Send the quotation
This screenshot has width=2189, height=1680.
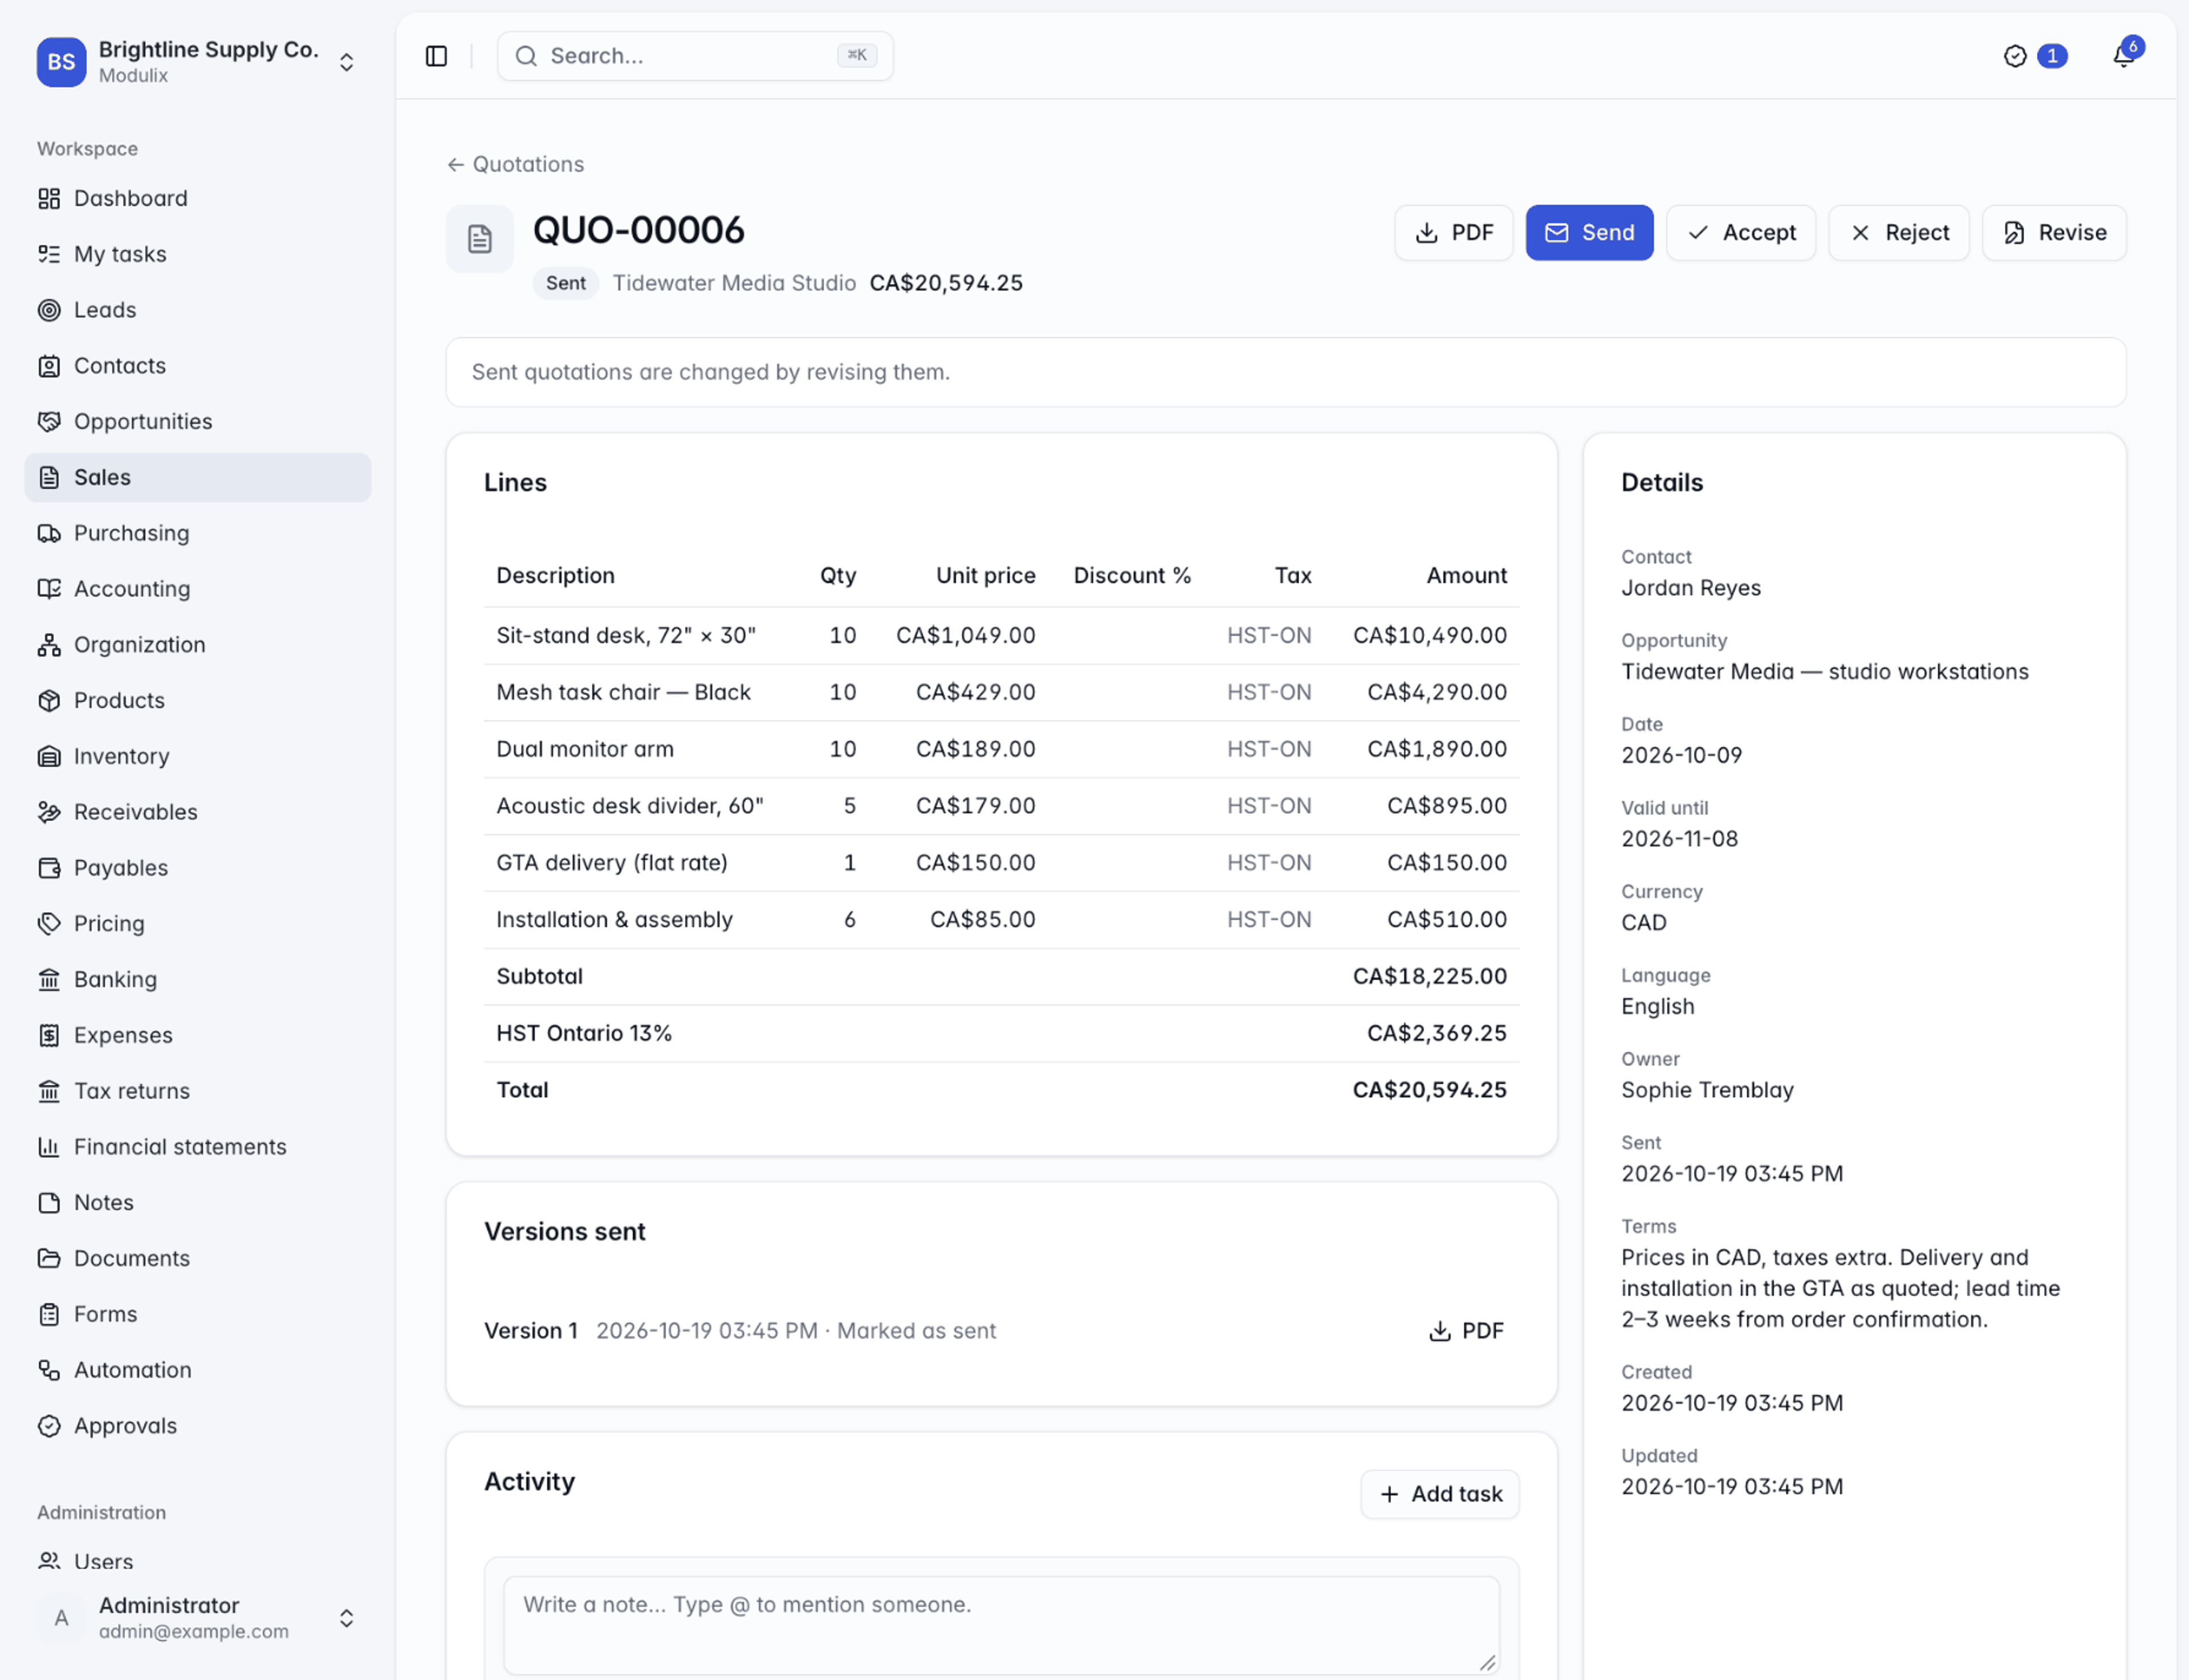pyautogui.click(x=1589, y=233)
